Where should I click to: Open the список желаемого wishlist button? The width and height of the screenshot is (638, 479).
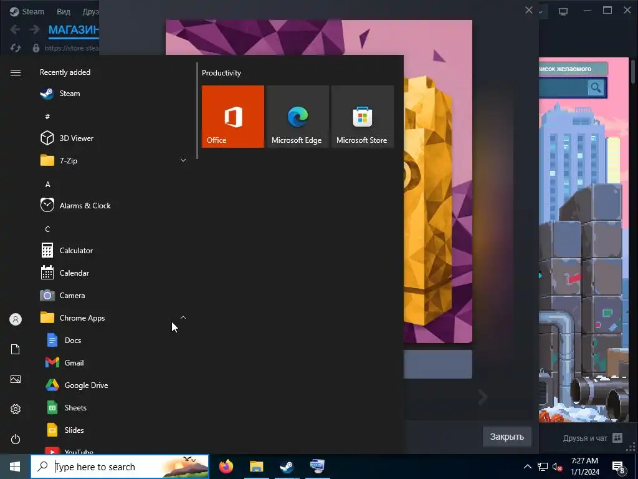(x=573, y=69)
